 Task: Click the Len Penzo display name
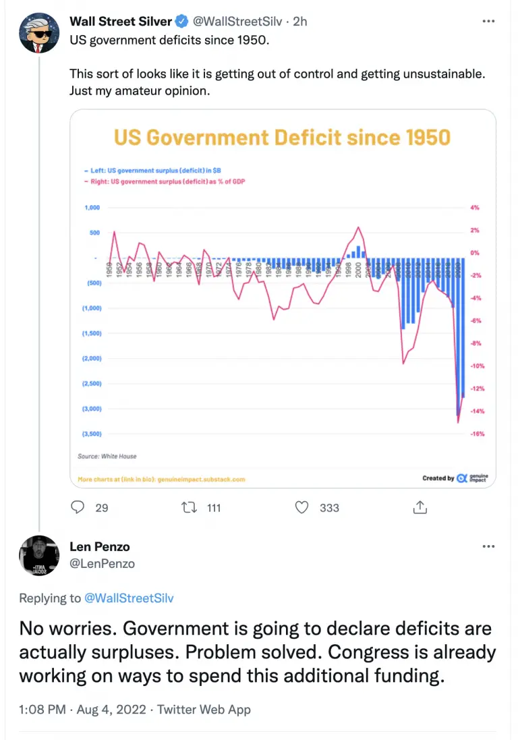pyautogui.click(x=100, y=546)
